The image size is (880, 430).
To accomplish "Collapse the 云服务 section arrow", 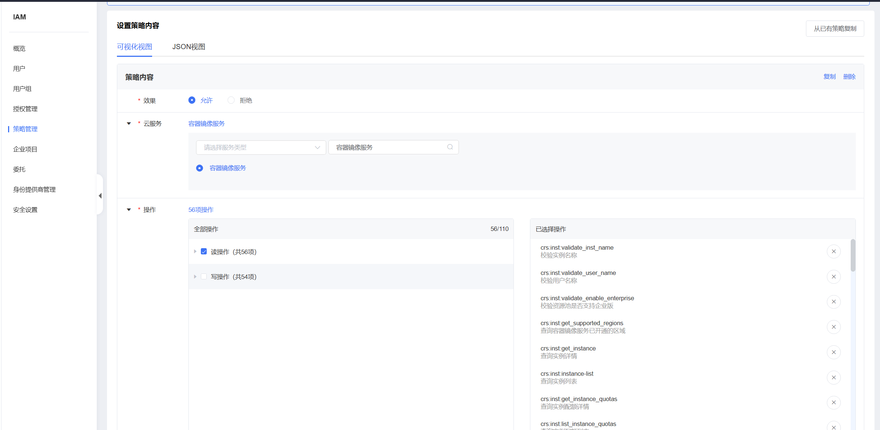I will (129, 124).
